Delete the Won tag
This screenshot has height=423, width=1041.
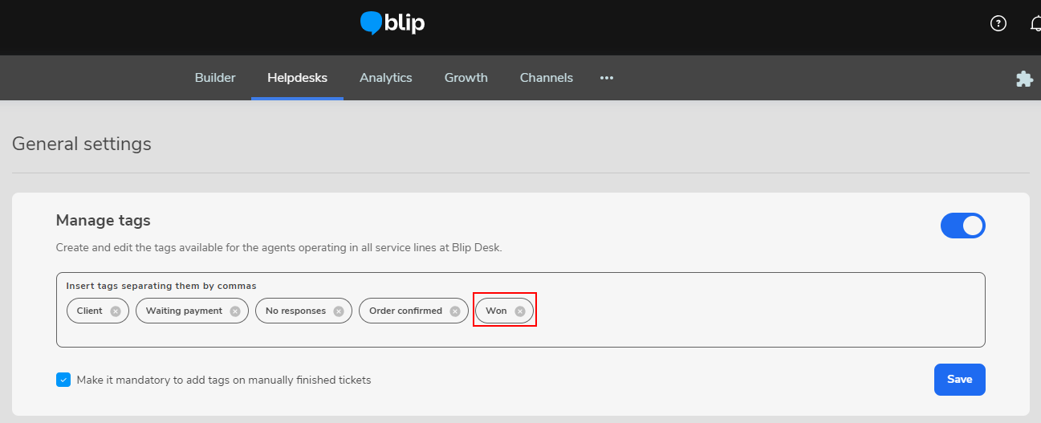coord(520,311)
